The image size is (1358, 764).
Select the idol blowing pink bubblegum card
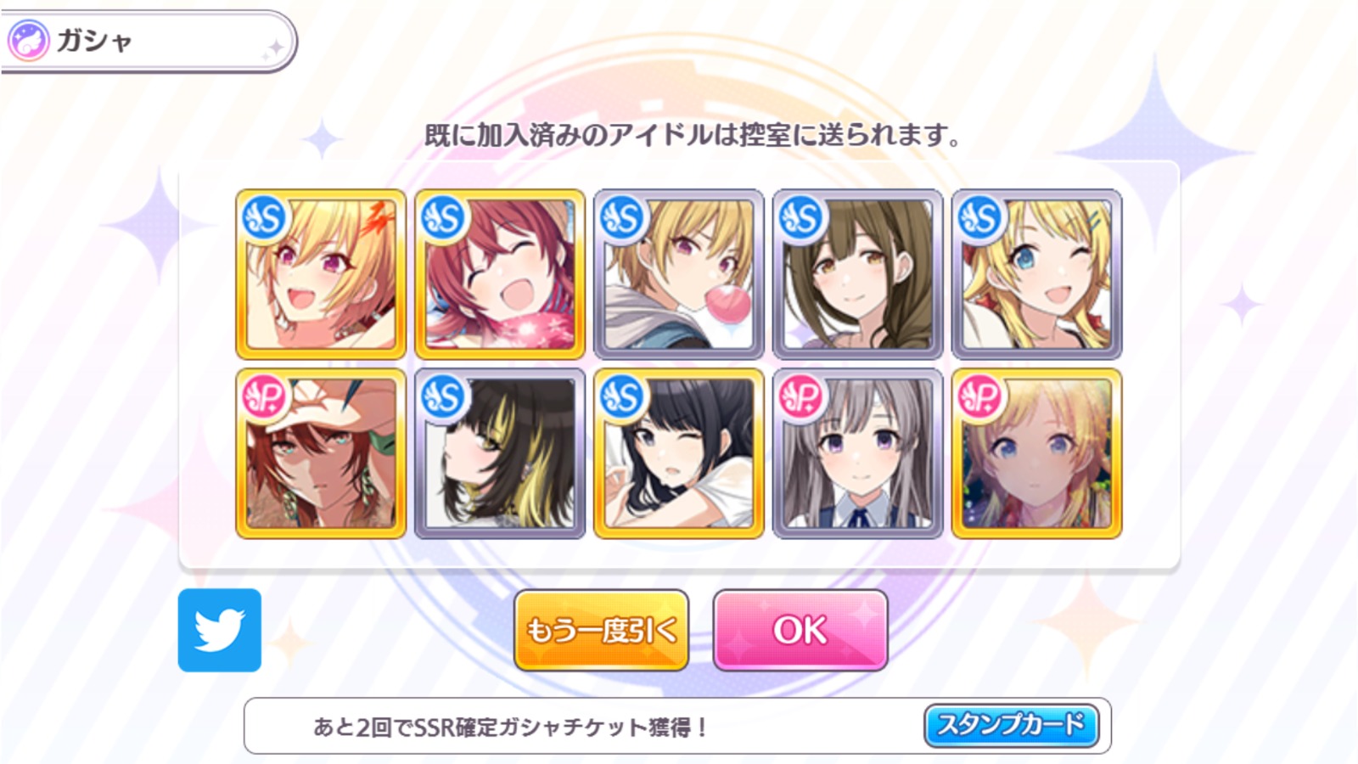(679, 274)
